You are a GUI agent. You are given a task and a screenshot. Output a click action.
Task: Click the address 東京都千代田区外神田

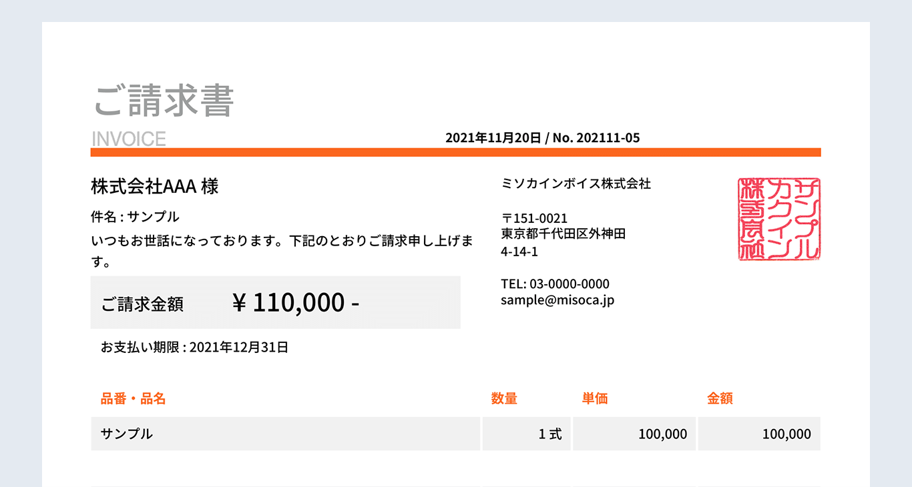tap(563, 234)
